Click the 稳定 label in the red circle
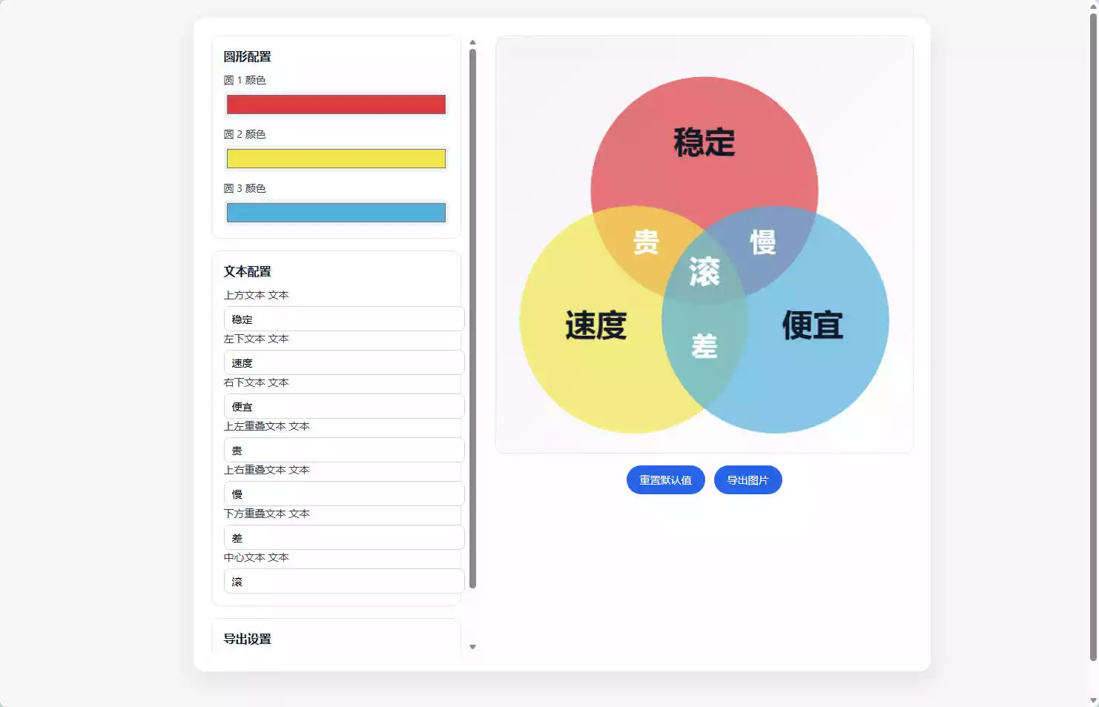Viewport: 1099px width, 707px height. click(x=704, y=142)
